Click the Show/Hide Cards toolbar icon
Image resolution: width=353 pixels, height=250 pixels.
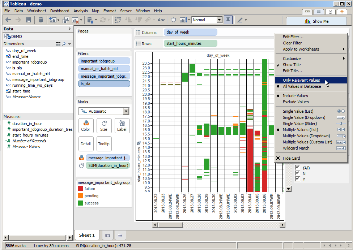(183, 20)
